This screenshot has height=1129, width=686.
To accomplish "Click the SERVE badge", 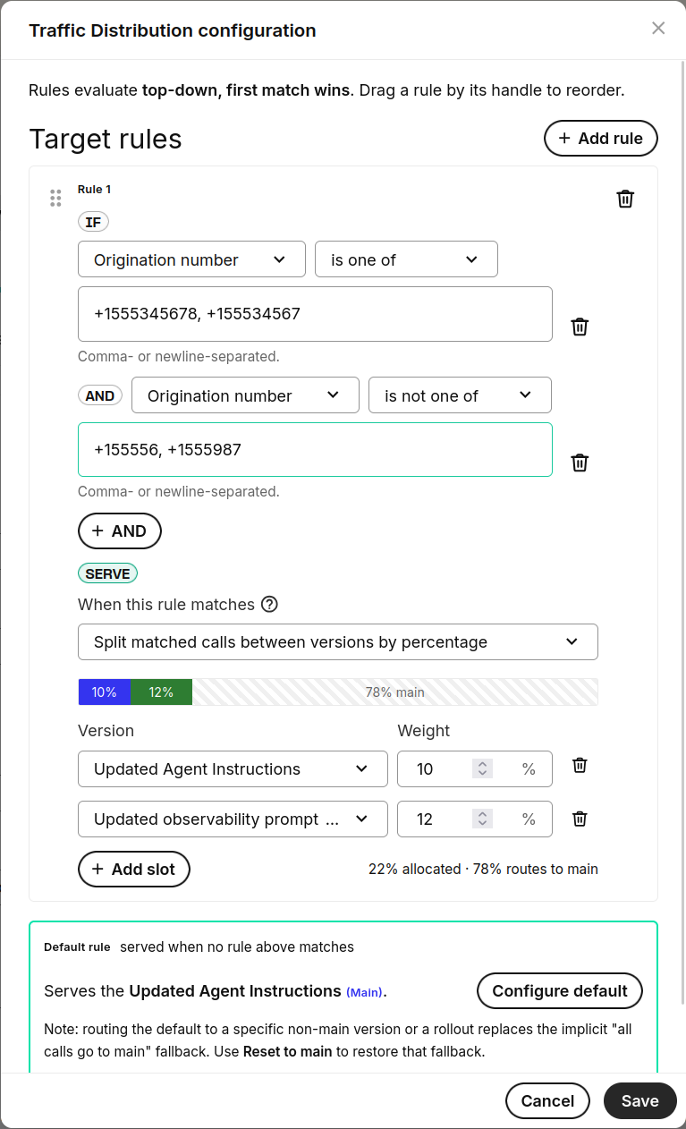I will coord(107,574).
